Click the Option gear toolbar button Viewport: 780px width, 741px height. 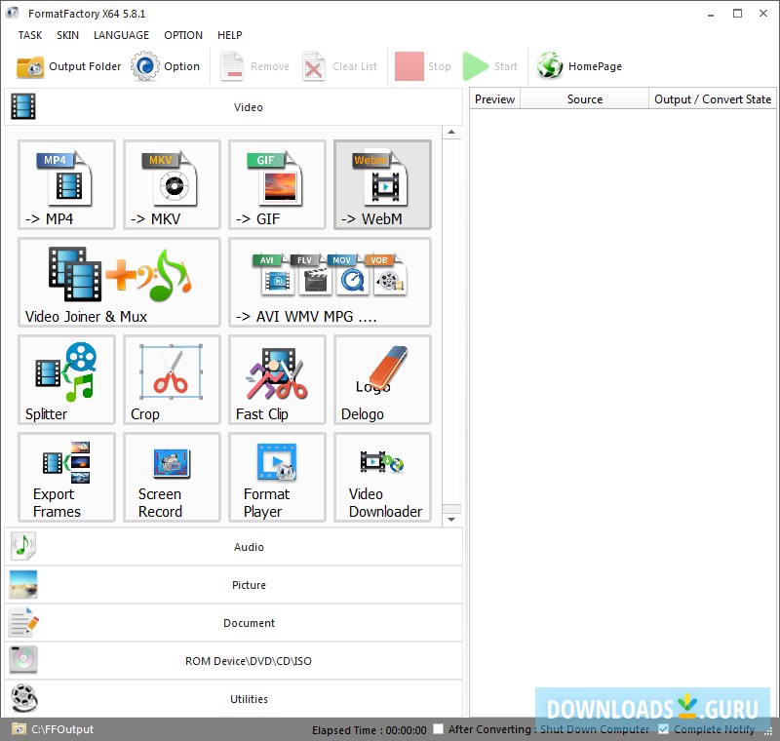[166, 66]
